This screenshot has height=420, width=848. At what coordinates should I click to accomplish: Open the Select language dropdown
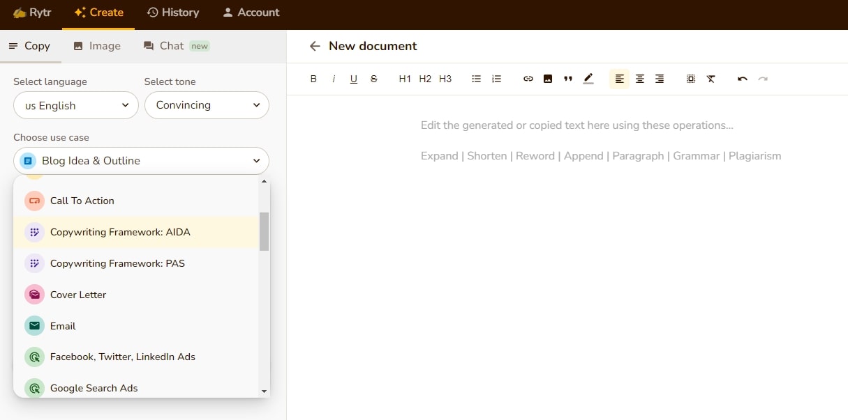pos(76,105)
